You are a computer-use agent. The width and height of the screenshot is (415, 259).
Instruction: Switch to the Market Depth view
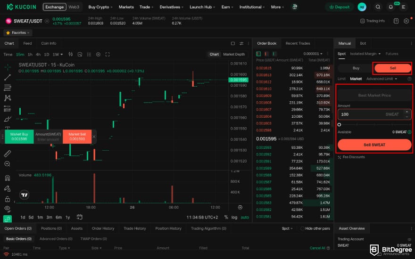click(234, 54)
